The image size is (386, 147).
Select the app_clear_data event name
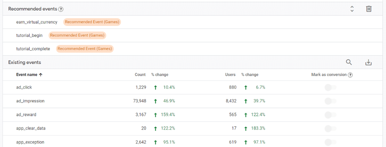pyautogui.click(x=31, y=128)
